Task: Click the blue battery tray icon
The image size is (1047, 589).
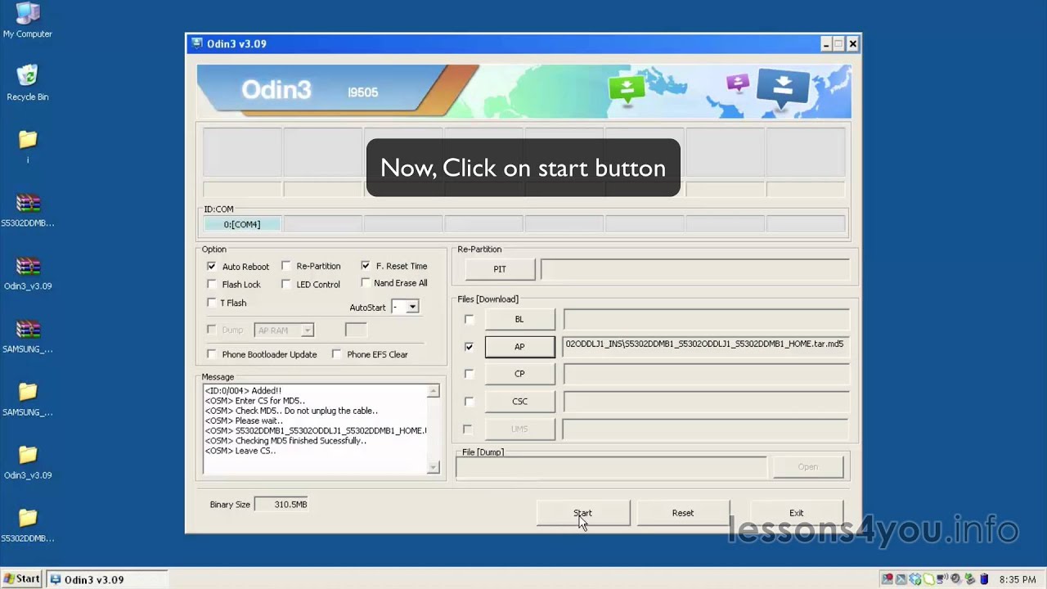Action: (984, 579)
